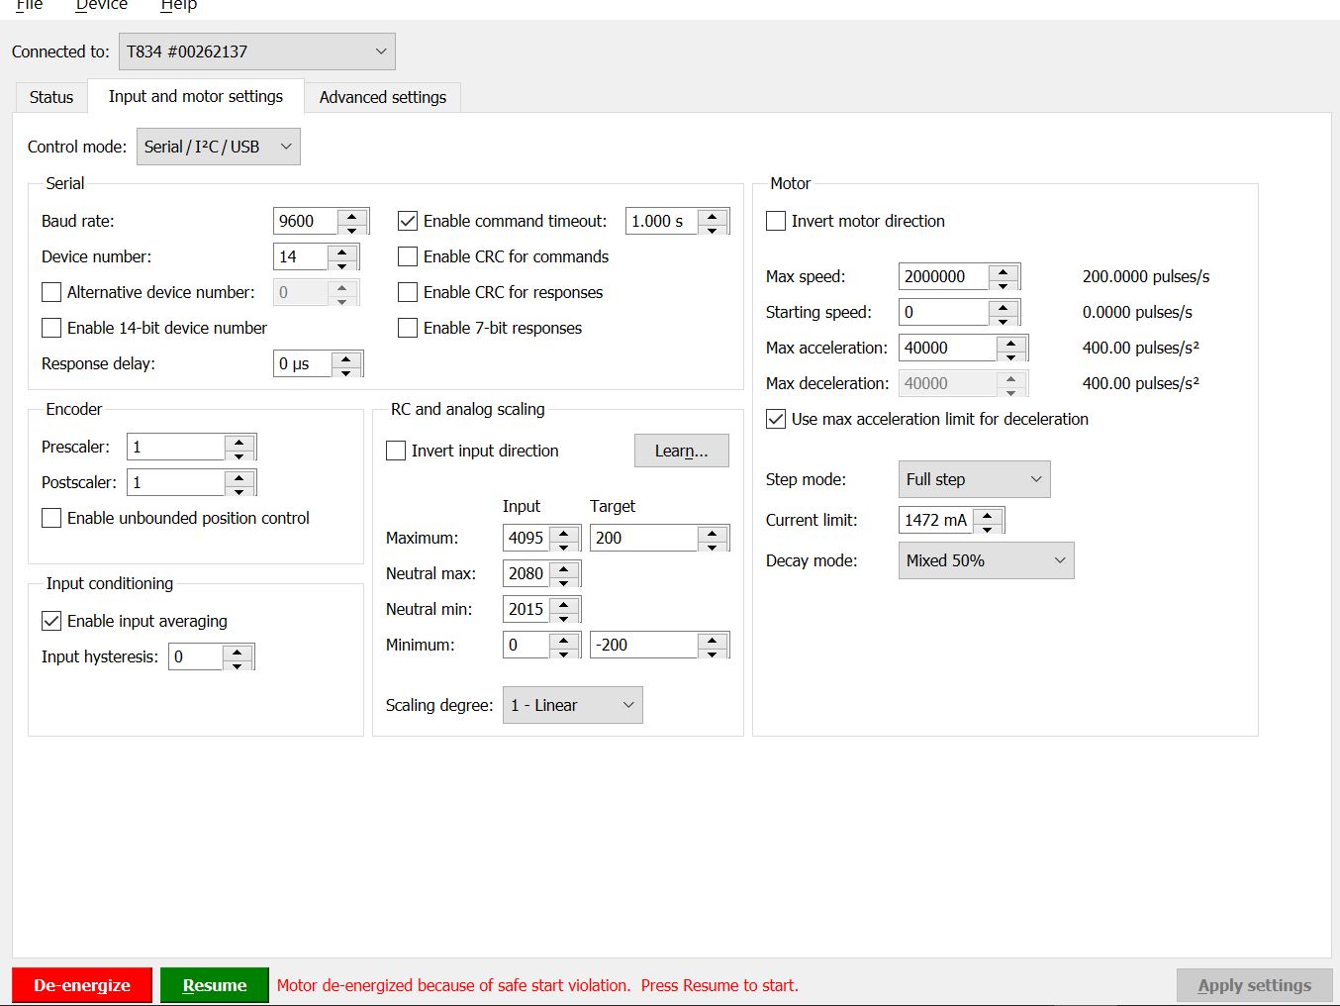
Task: Switch to the Advanced settings tab
Action: pos(382,97)
